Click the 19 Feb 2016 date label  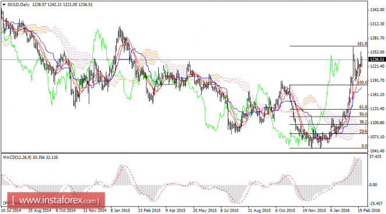pyautogui.click(x=369, y=211)
